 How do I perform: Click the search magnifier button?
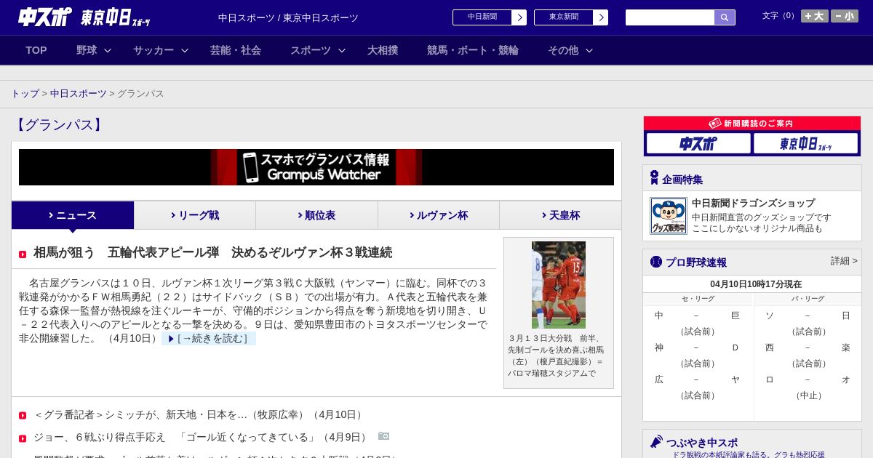click(x=725, y=17)
